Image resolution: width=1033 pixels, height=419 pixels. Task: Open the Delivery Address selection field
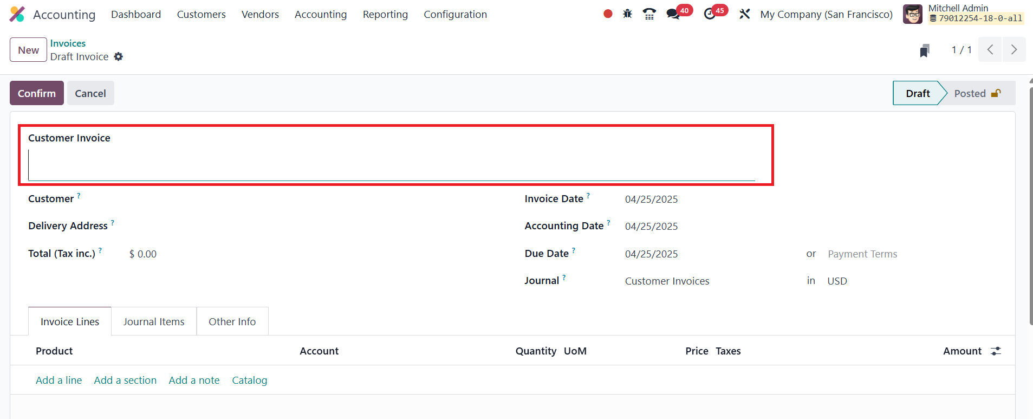click(314, 227)
